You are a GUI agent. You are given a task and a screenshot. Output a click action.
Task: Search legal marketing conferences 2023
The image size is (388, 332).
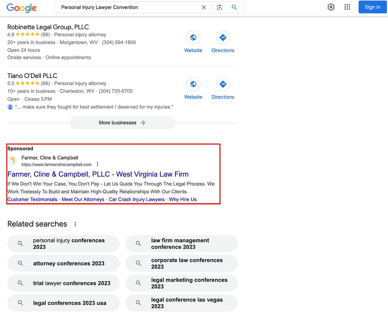click(181, 283)
